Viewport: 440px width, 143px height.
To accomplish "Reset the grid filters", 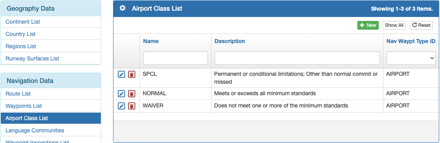I will [421, 25].
